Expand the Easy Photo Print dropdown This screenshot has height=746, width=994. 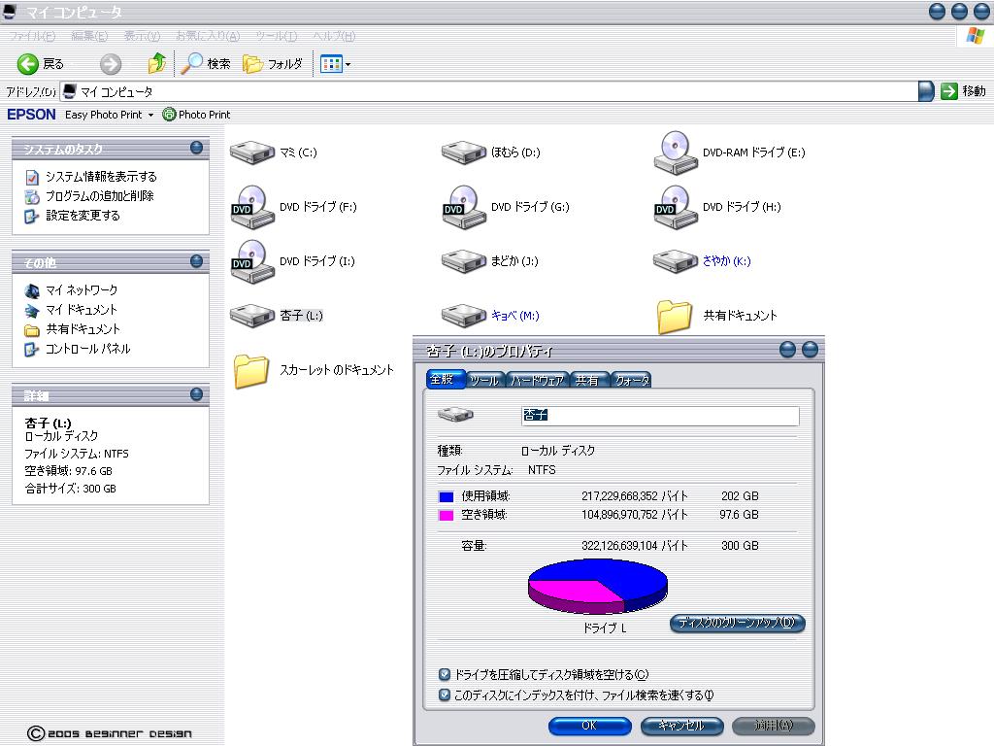150,115
